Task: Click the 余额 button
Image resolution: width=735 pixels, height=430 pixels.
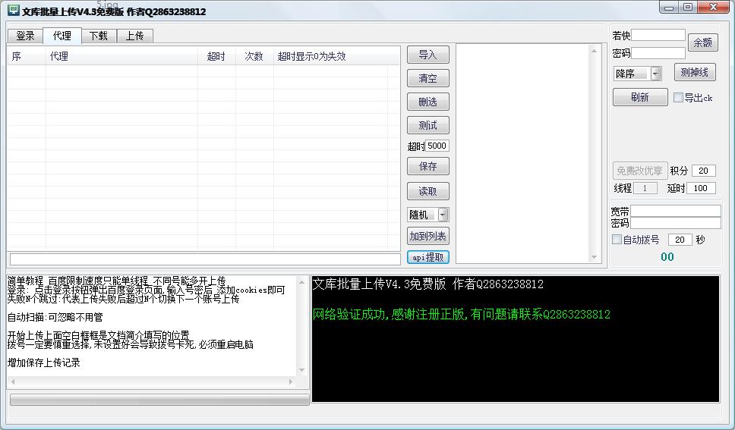Action: click(702, 42)
